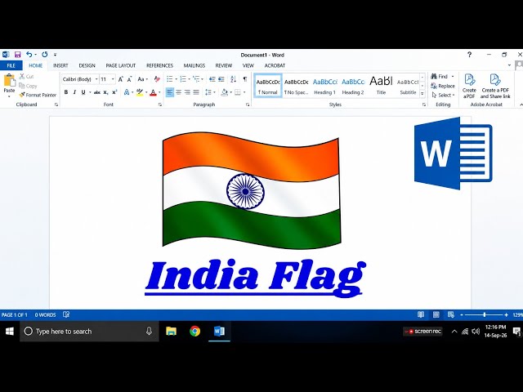
Task: Open Chrome from the Windows taskbar
Action: point(195,331)
